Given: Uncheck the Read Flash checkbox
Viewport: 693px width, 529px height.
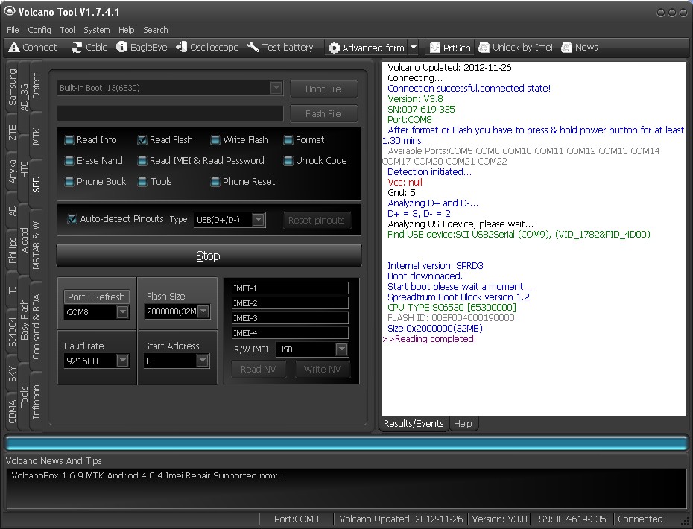Looking at the screenshot, I should point(142,140).
